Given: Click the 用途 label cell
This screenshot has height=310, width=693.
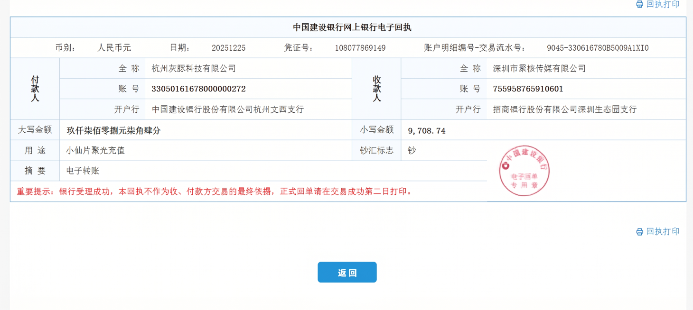Looking at the screenshot, I should click(35, 150).
